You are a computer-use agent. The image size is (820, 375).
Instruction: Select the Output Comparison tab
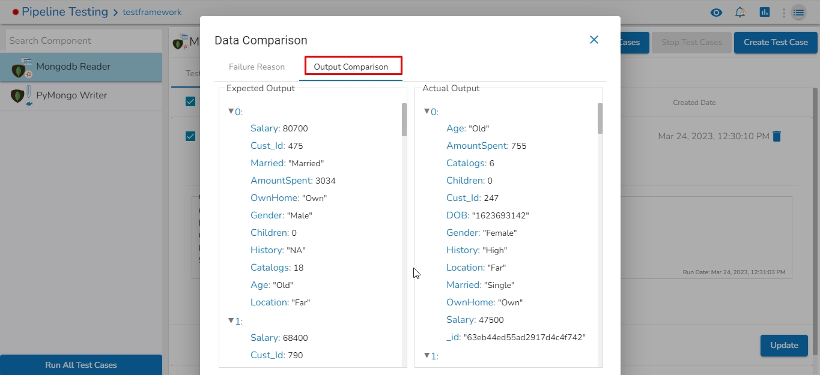tap(351, 67)
